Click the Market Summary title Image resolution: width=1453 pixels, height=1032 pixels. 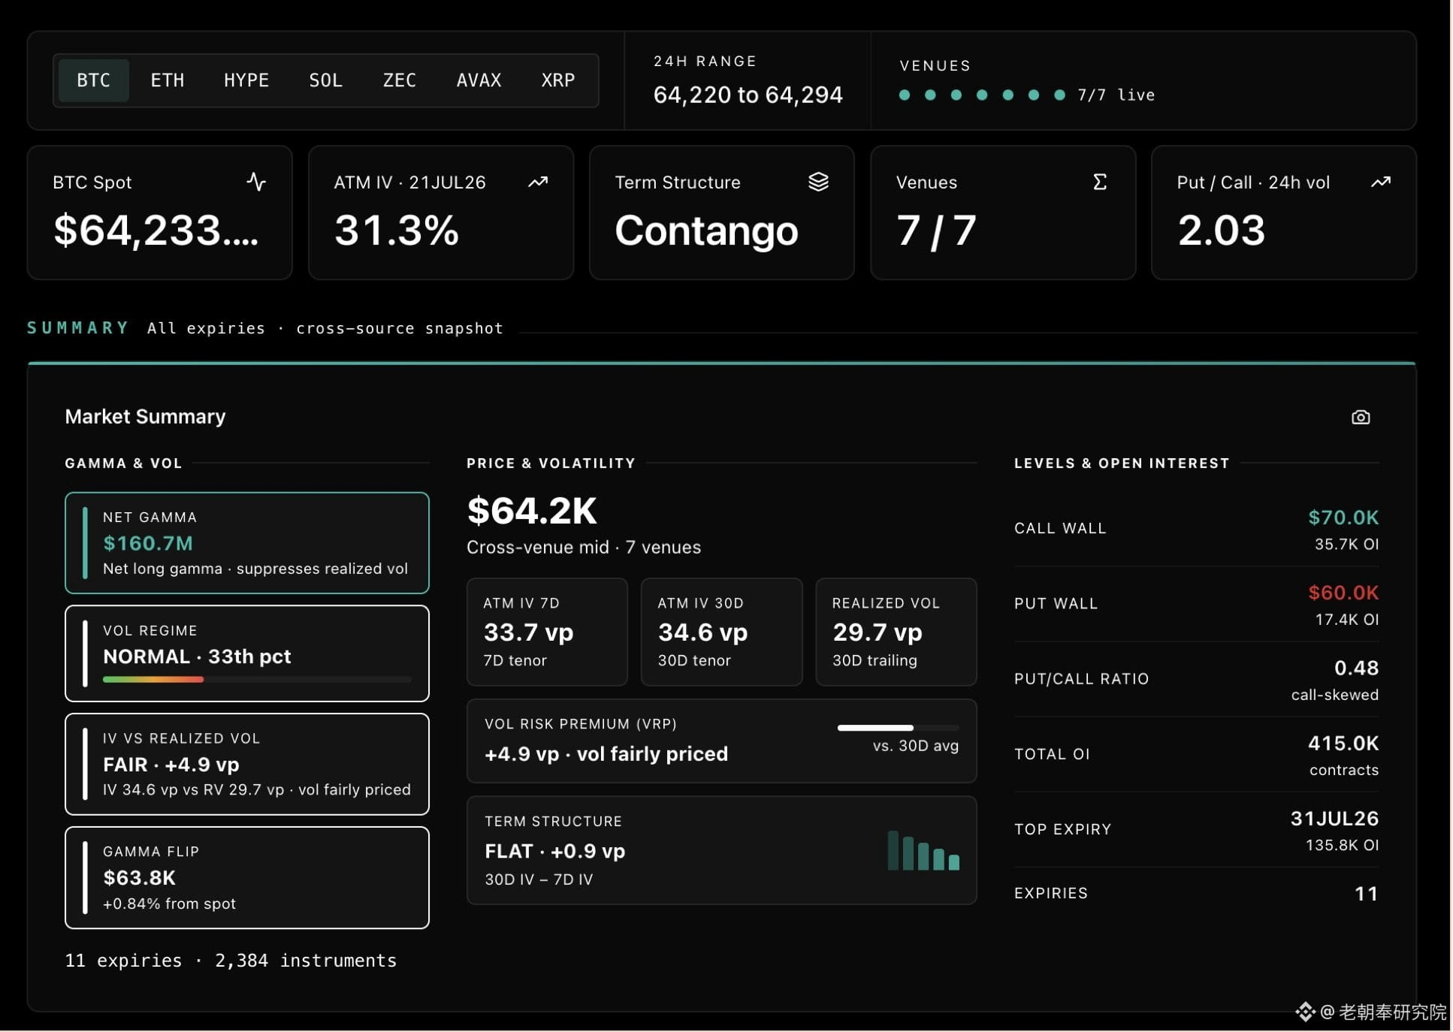(x=145, y=416)
